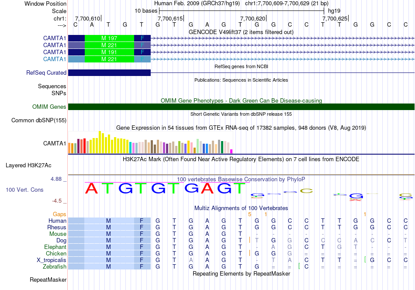The width and height of the screenshot is (415, 290).
Task: Click the 'Window Position' track label
Action: [x=45, y=3]
